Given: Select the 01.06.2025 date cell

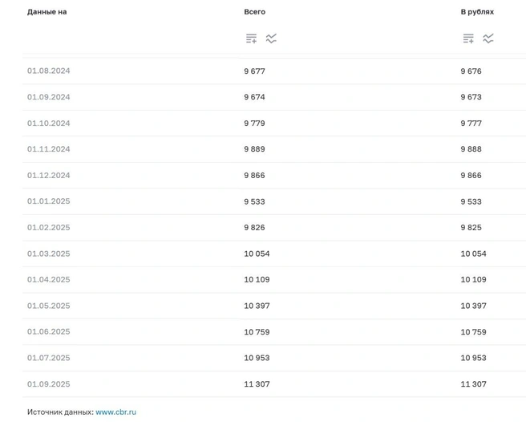Looking at the screenshot, I should click(x=49, y=331).
